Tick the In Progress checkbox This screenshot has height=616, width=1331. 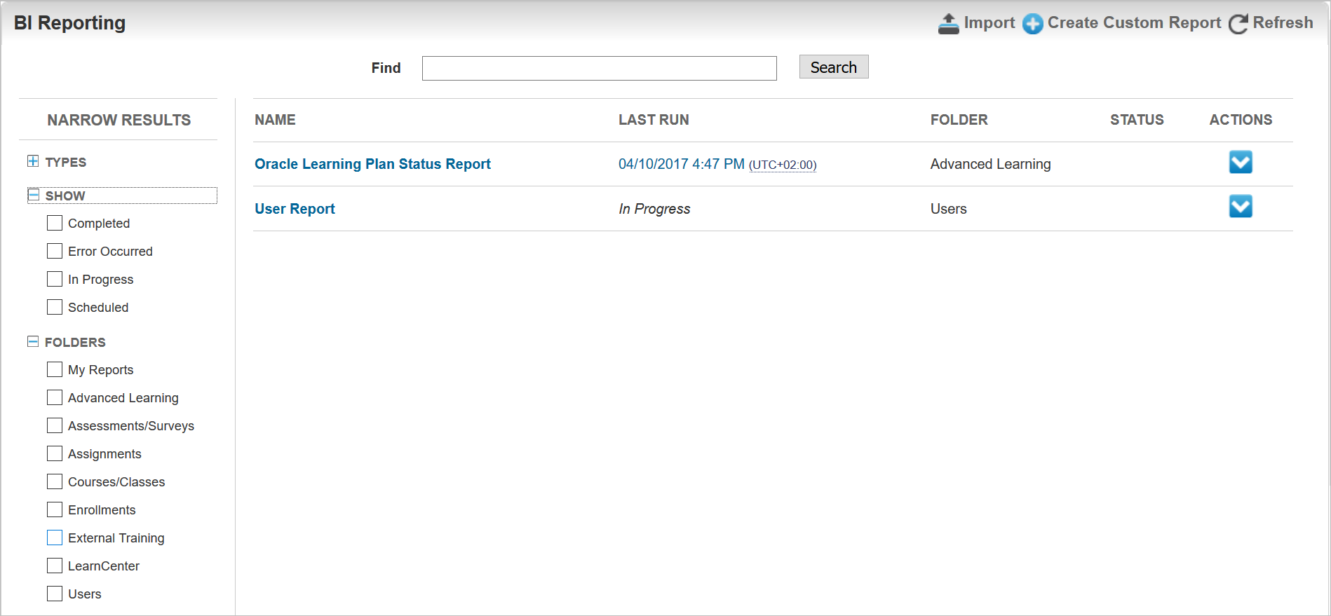point(55,279)
